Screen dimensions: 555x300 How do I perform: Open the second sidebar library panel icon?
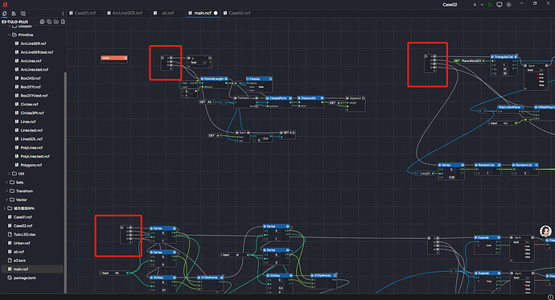[x=14, y=14]
